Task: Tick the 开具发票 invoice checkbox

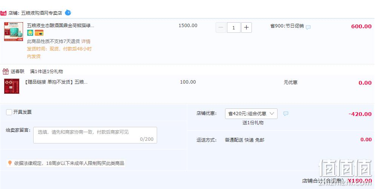Action: (x=9, y=112)
